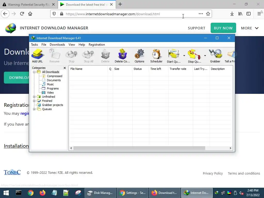Screen dimensions: 264x198
Task: Click the Tell a Friend icon
Action: coord(230,56)
